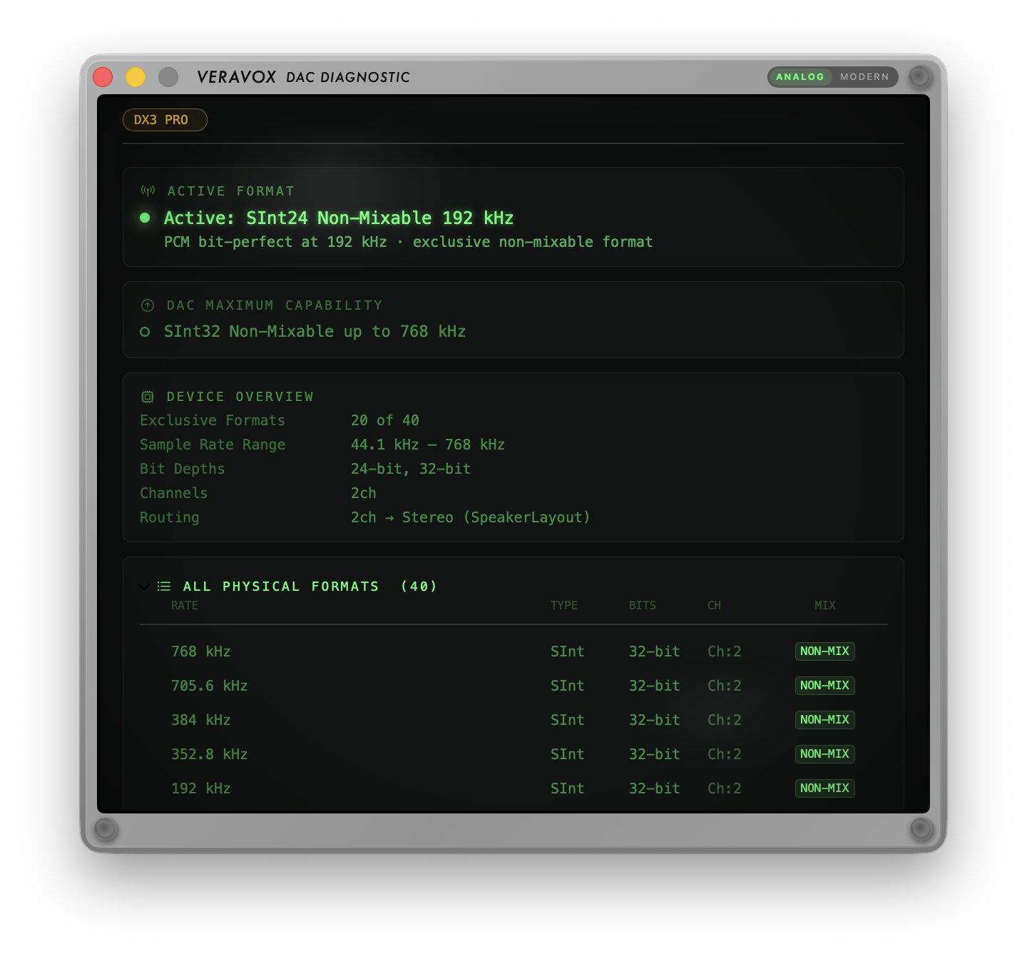Click 'SInt32 Non-Mixable up to 768 kHz'
Screen dimensions: 1027x959
coord(315,332)
